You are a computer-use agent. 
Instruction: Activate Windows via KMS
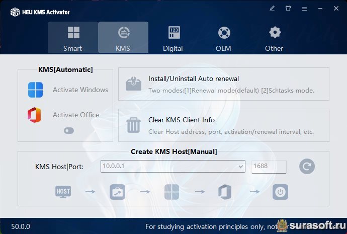tap(80, 90)
